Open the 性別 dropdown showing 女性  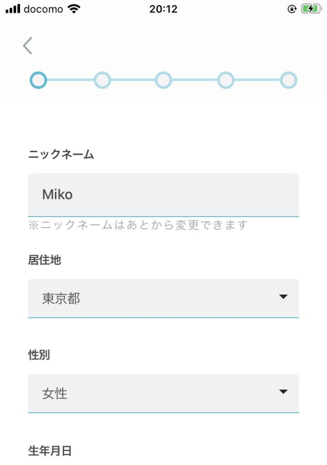click(x=154, y=393)
